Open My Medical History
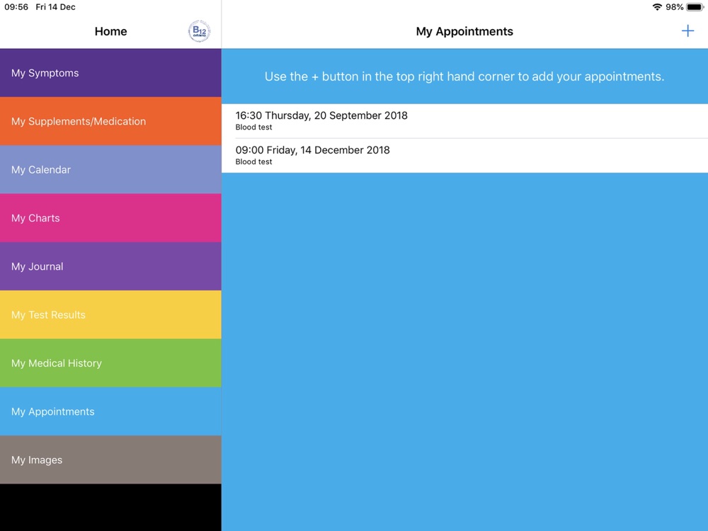 point(110,363)
